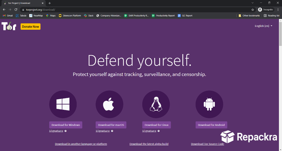Open the NearMap bookmark

tap(36, 16)
